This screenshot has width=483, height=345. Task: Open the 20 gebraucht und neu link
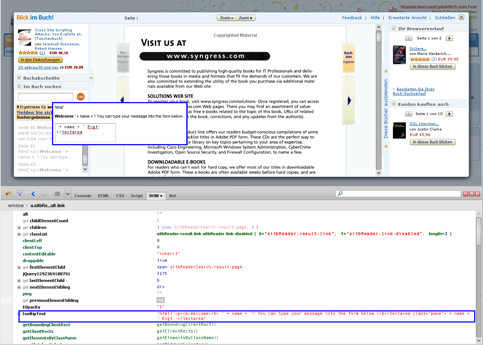(38, 67)
